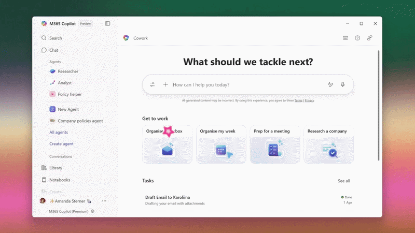Open prompt settings sliders icon
Image resolution: width=415 pixels, height=233 pixels.
click(x=152, y=84)
